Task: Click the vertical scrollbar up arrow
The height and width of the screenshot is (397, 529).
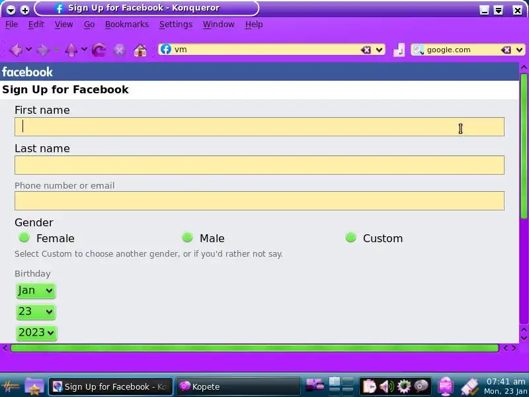Action: pyautogui.click(x=524, y=67)
